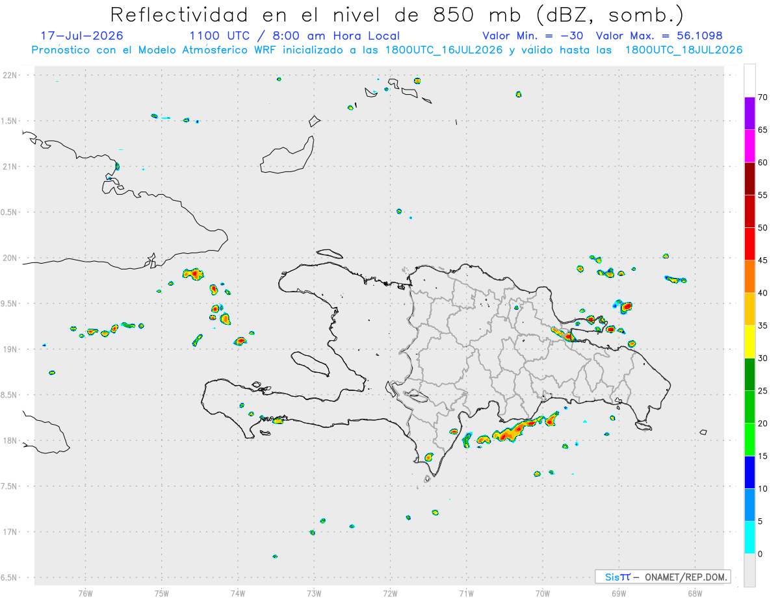Click the date text '17-Jul-2026'
Viewport: 780px width, 602px height.
[81, 36]
